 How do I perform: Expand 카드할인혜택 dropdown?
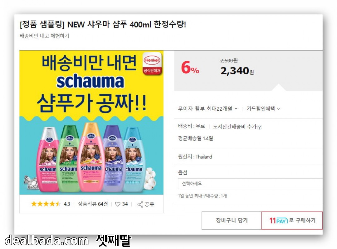pyautogui.click(x=263, y=109)
